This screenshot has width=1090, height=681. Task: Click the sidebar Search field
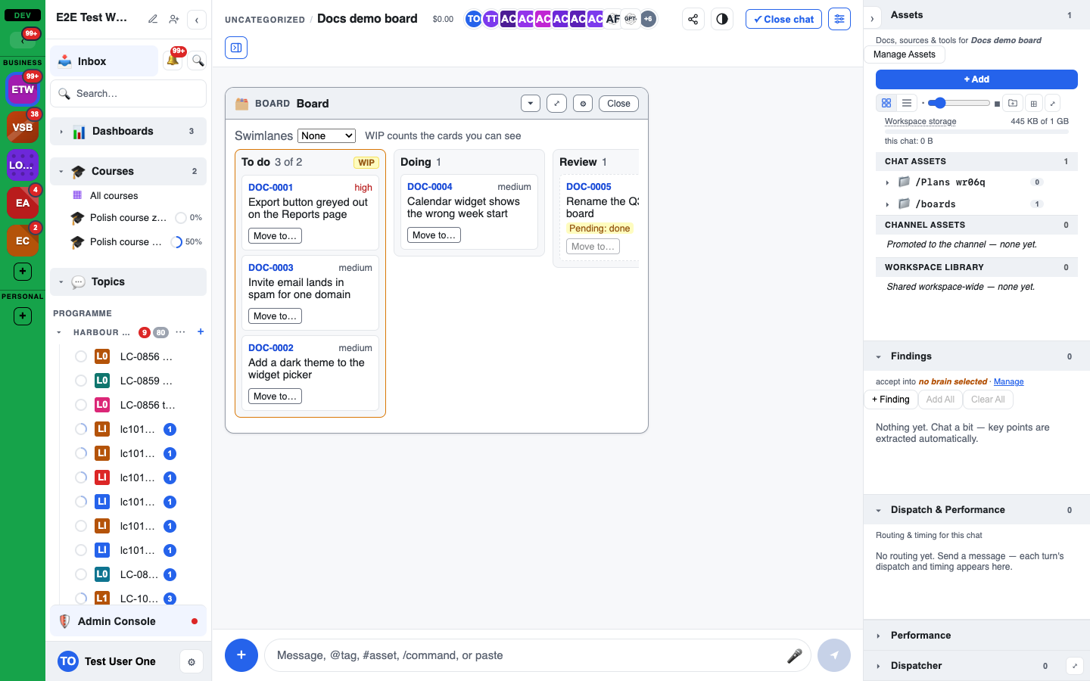click(128, 94)
